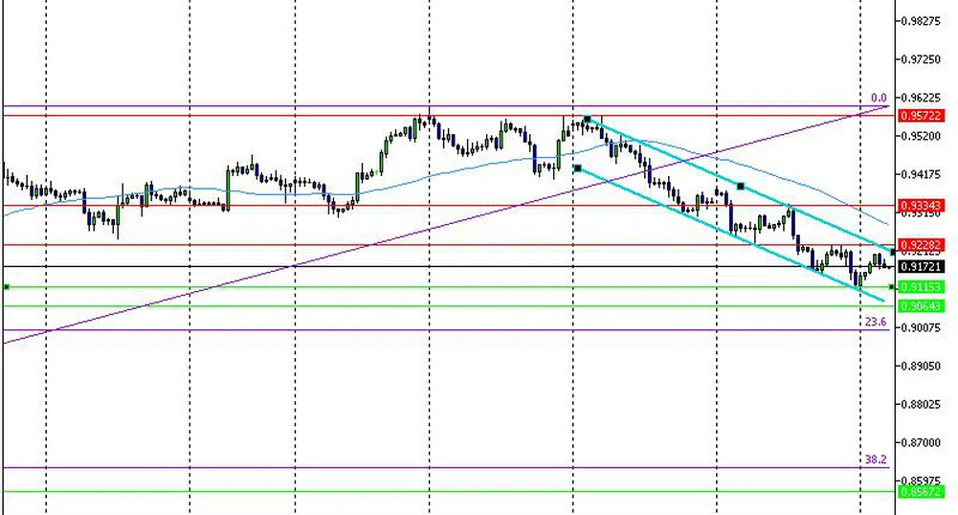Click the channel's lower line starting anchor point

577,168
